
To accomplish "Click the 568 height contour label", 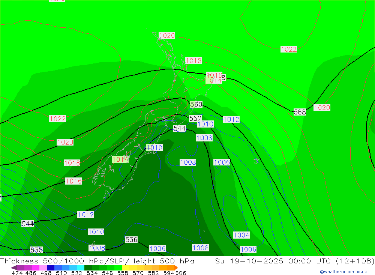I will (300, 112).
